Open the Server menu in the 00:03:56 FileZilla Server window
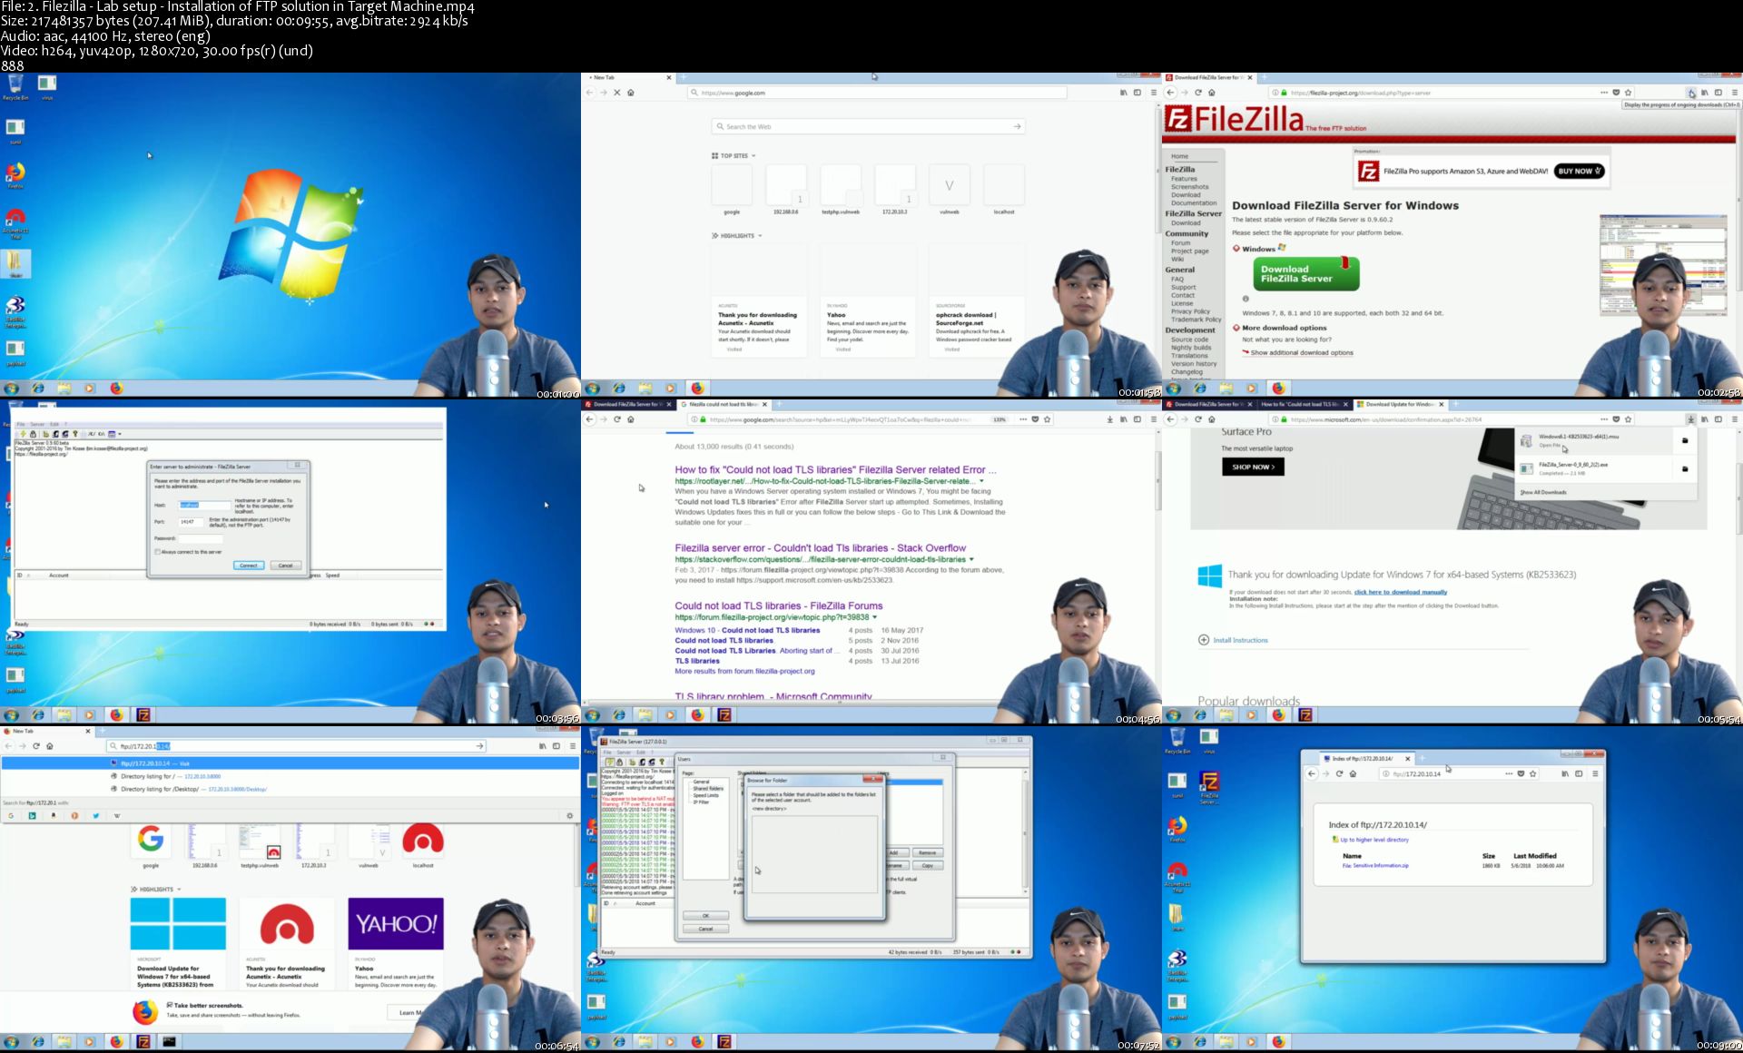Screen dimensions: 1743x1053 click(x=37, y=425)
